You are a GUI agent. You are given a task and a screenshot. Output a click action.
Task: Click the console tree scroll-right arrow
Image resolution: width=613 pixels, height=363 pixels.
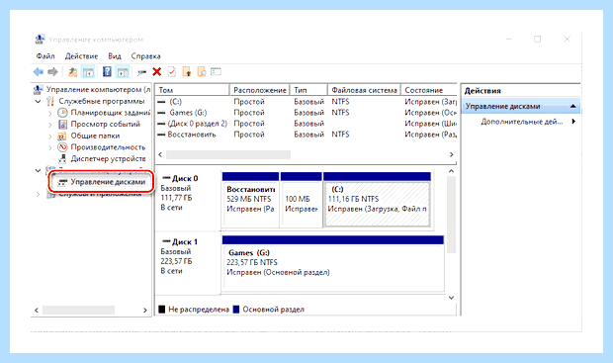point(145,311)
